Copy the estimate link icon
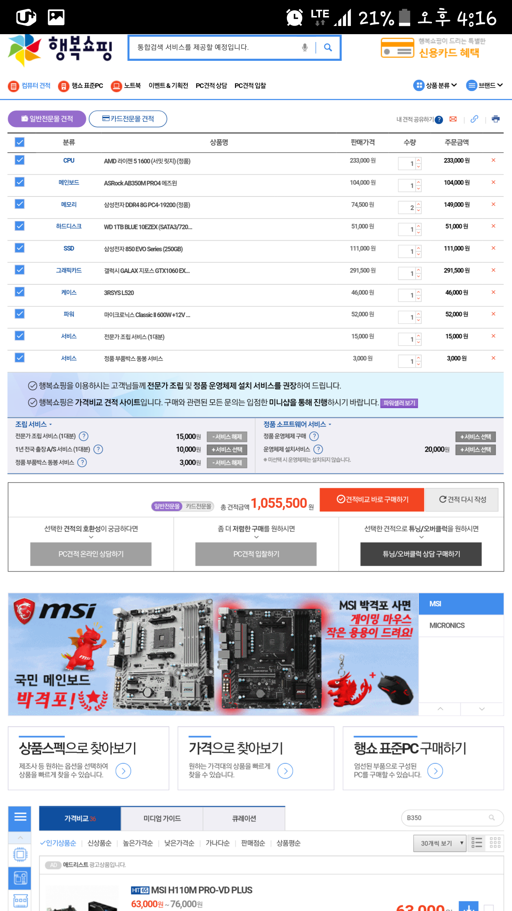512x911 pixels. click(474, 119)
